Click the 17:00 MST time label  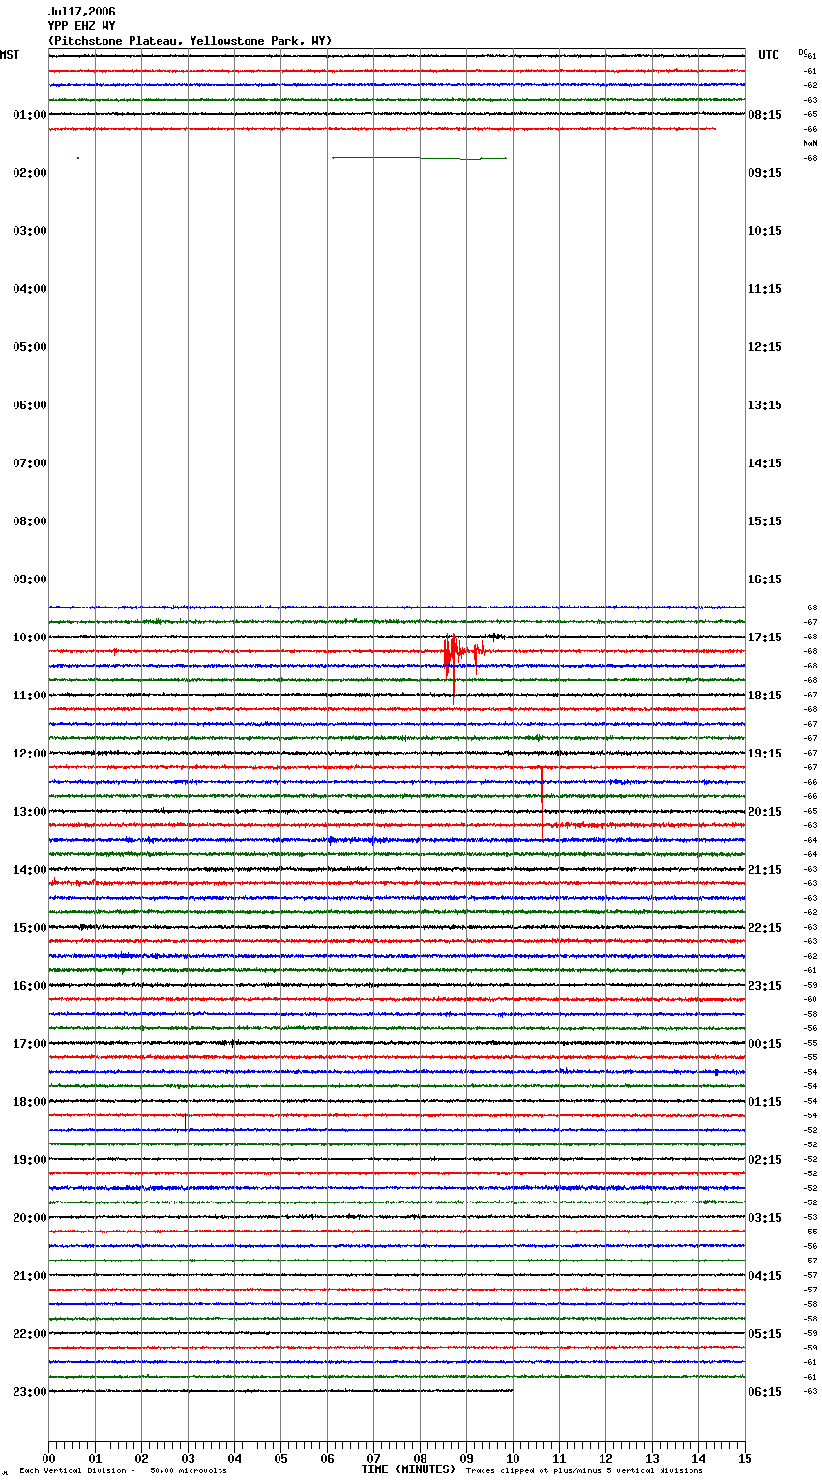pos(30,1044)
